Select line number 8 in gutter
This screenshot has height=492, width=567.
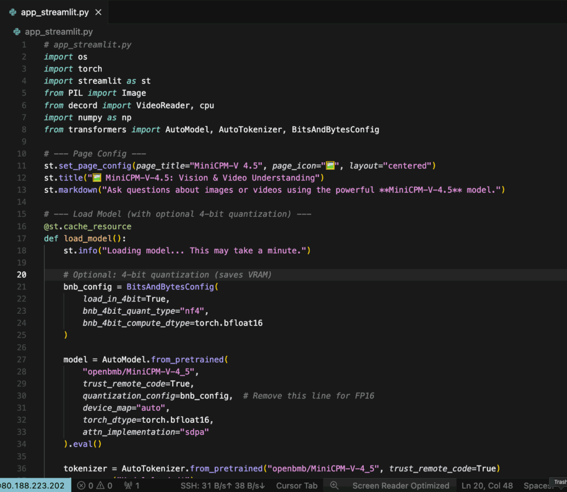24,130
